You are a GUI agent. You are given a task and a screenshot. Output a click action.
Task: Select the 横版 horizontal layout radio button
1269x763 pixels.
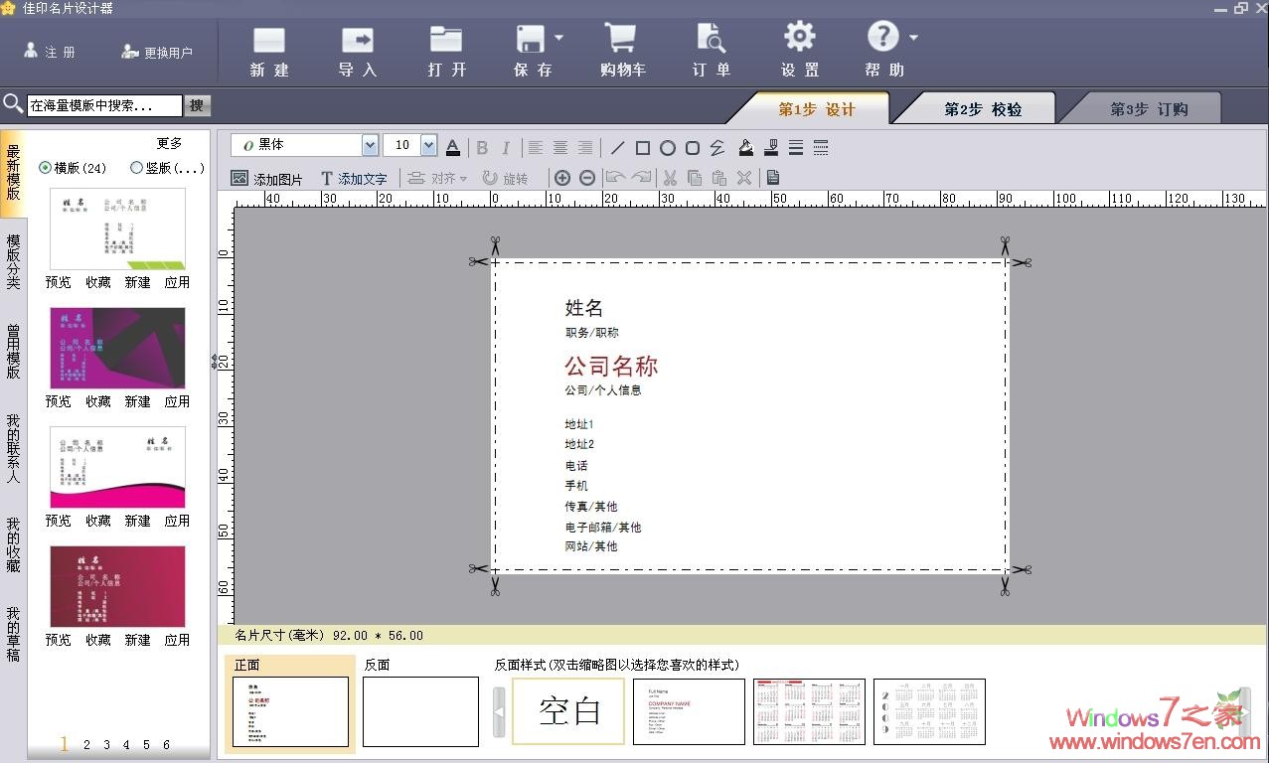pos(46,168)
